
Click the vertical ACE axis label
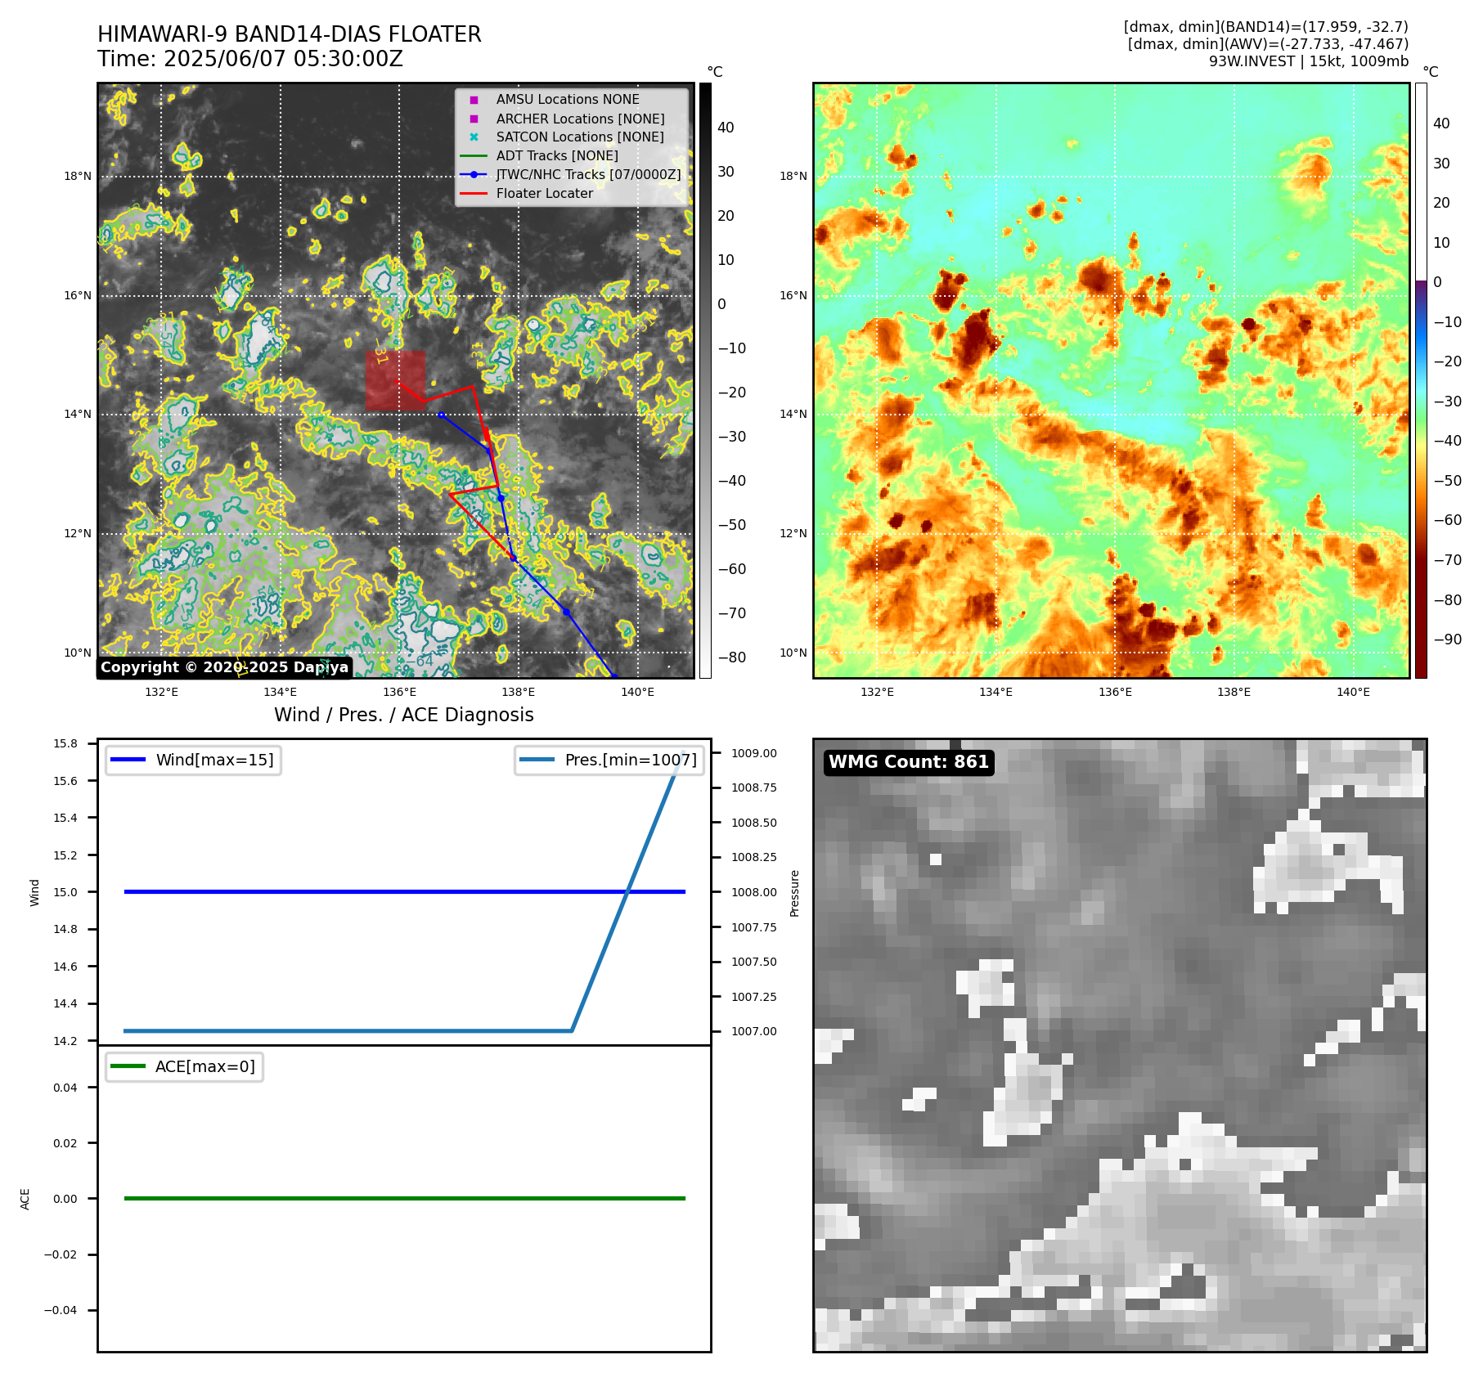pos(25,1199)
